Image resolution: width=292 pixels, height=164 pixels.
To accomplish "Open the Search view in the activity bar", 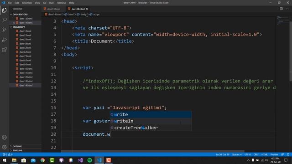I will [x=4, y=20].
